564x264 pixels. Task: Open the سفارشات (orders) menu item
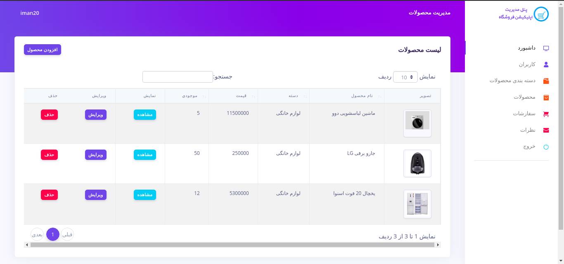point(524,114)
